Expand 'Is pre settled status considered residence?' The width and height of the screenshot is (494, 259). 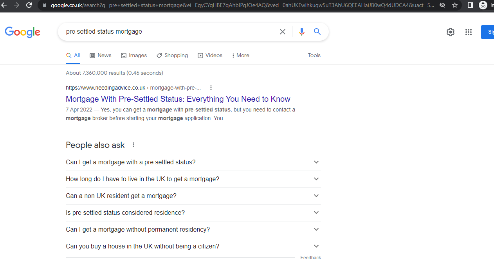tap(316, 212)
